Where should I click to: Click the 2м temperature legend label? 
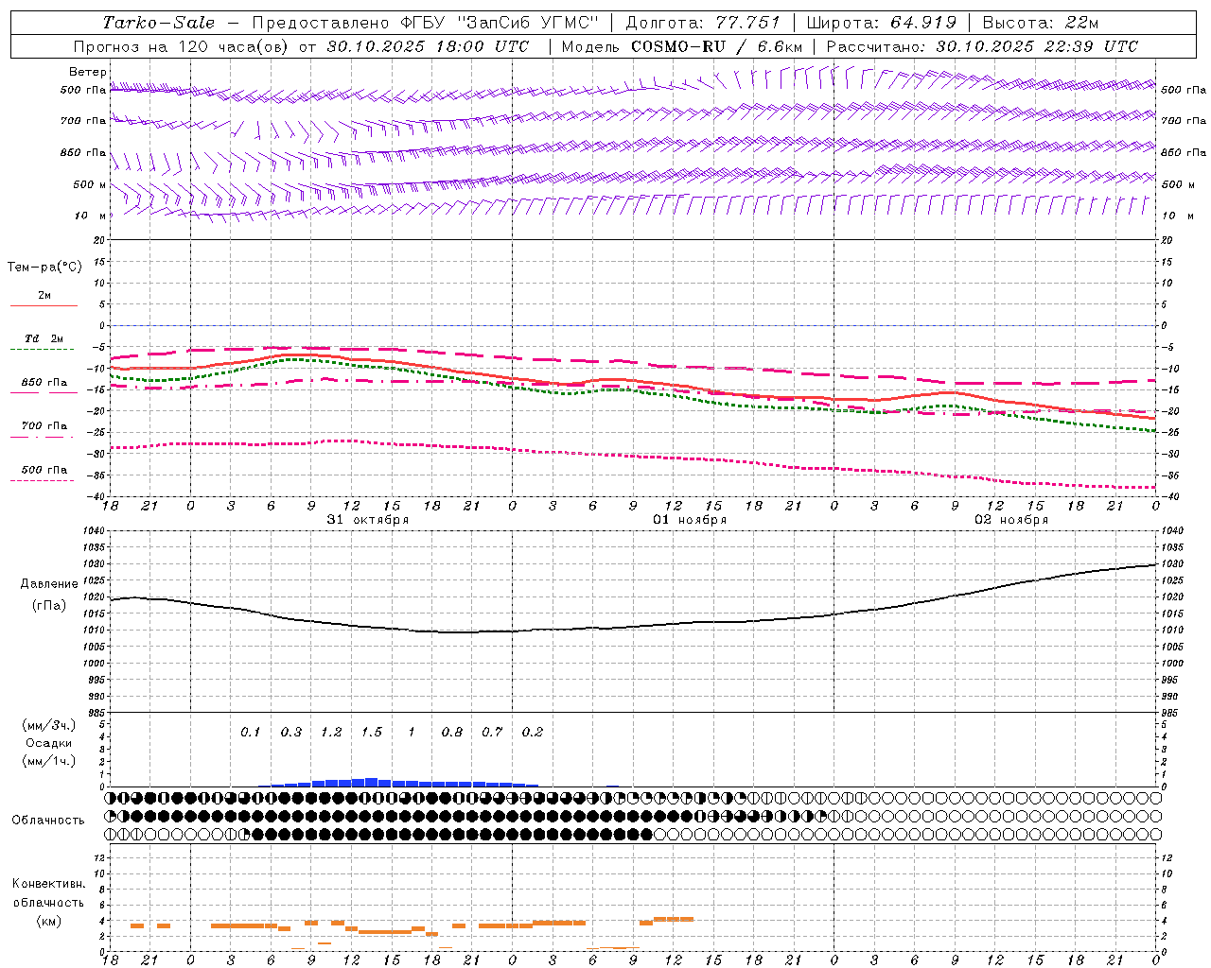(44, 296)
